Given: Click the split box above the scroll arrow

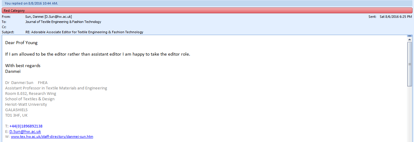Looking at the screenshot, I should [x=409, y=36].
